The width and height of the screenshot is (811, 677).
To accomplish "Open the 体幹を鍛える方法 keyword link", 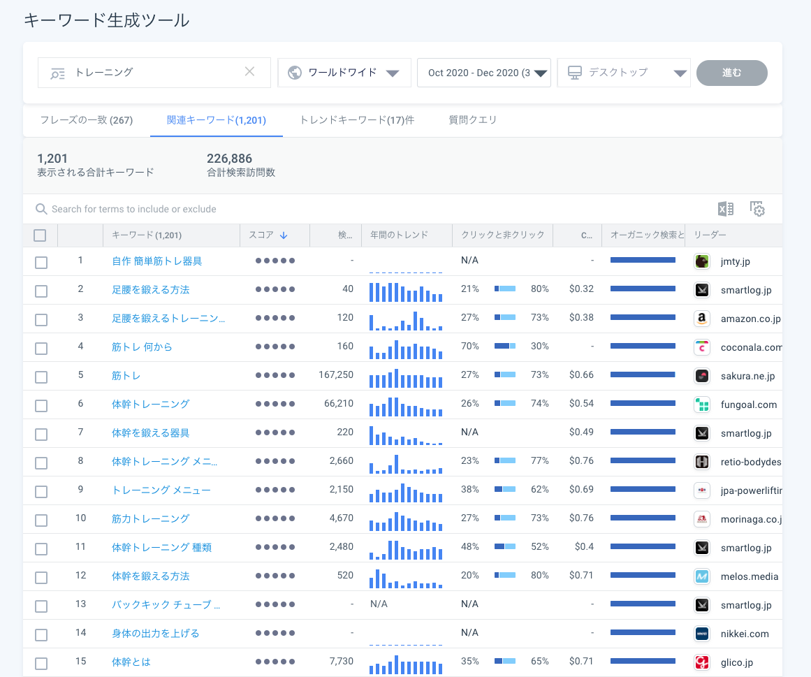I will coord(150,576).
